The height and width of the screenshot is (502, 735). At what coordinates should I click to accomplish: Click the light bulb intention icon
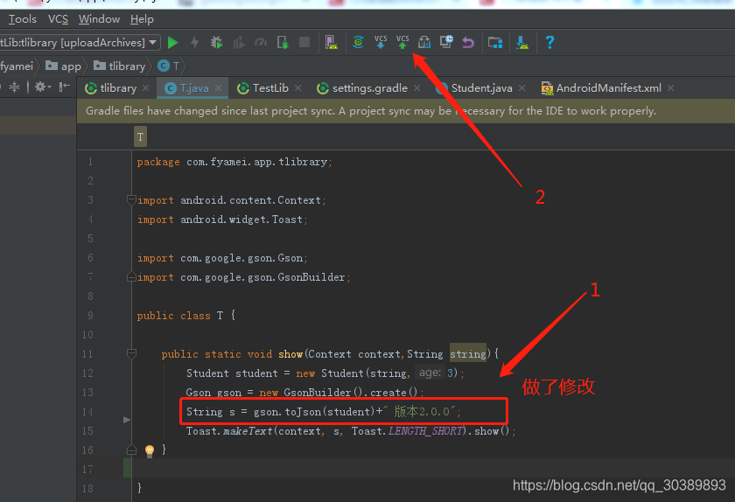[x=150, y=451]
